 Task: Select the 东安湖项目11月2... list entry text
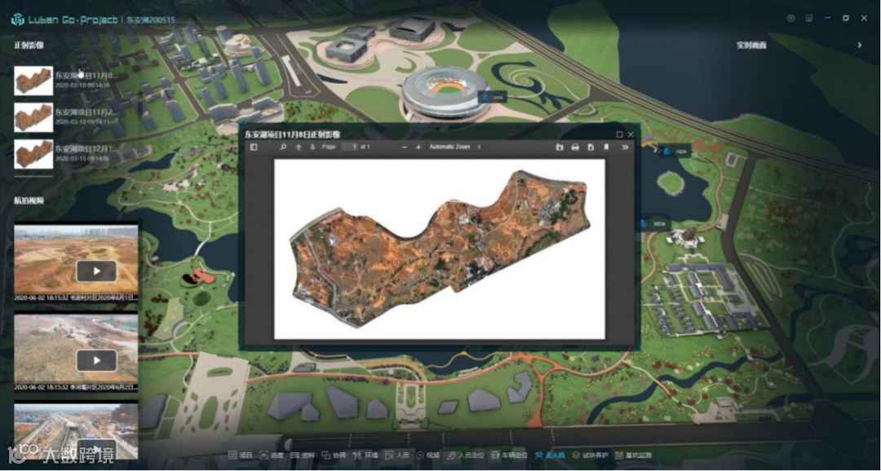[86, 112]
